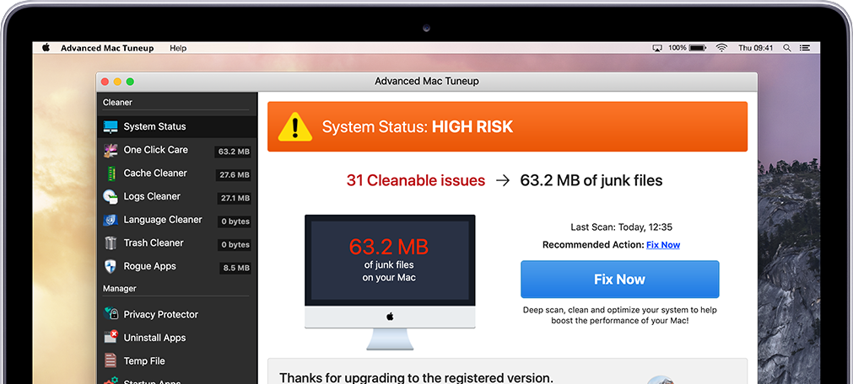Open the Help menu

coord(178,48)
